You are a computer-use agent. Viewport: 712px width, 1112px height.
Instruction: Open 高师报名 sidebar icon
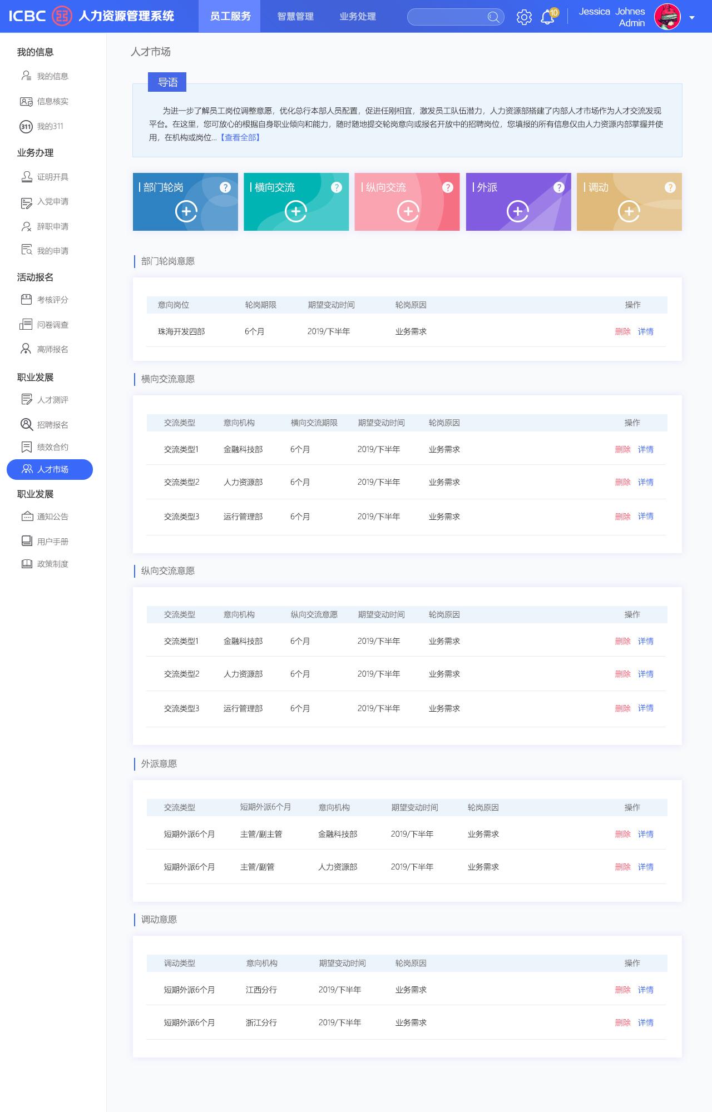26,349
